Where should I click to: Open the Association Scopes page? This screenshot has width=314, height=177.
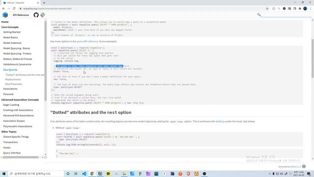click(14, 121)
